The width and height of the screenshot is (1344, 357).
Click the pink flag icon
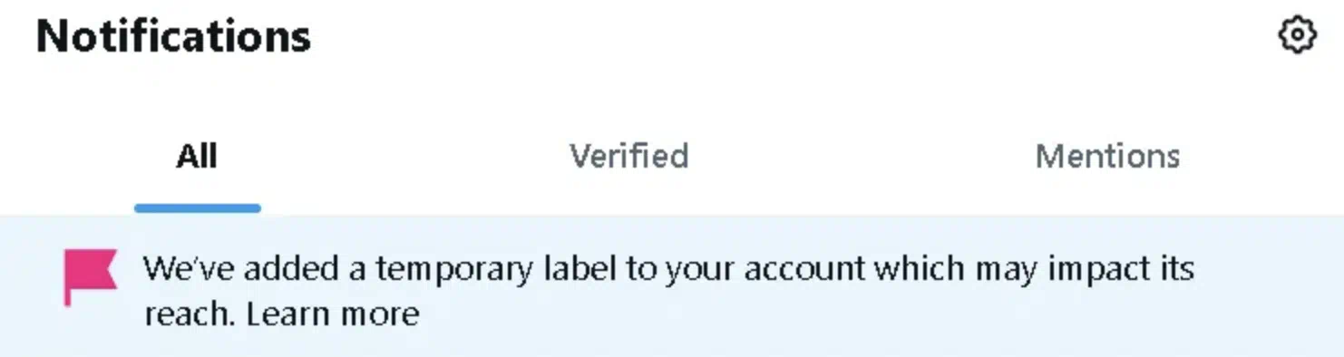click(x=90, y=276)
